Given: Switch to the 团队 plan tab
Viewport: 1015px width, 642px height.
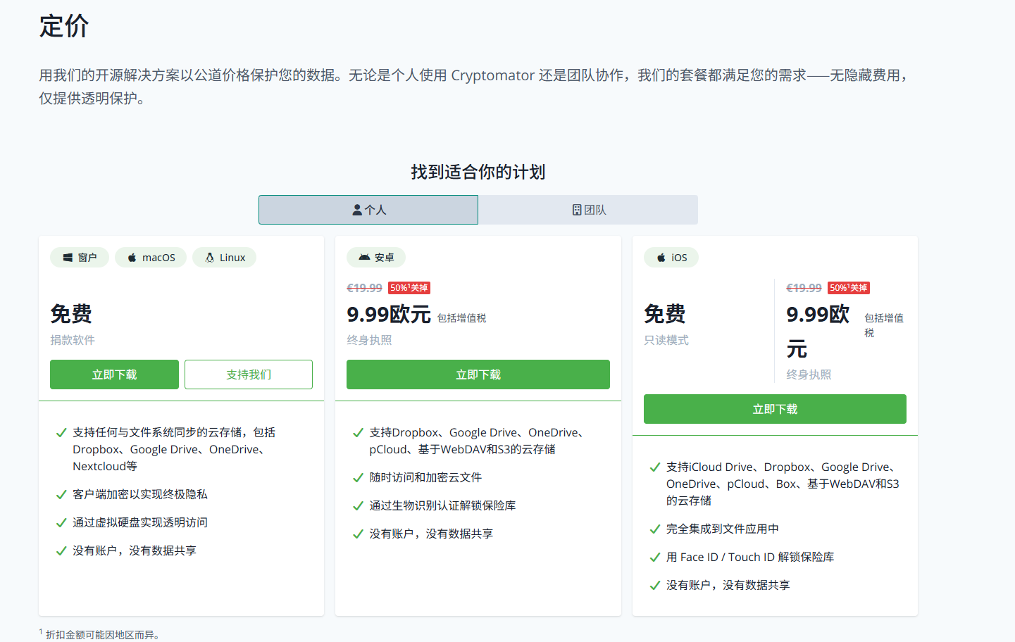Looking at the screenshot, I should click(x=588, y=210).
